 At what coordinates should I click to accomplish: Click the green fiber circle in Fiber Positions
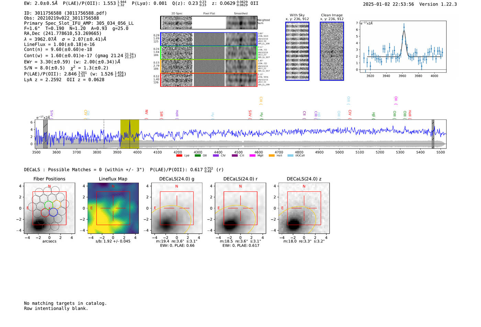pos(49,205)
